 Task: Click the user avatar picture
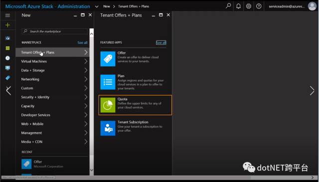[x=312, y=6]
